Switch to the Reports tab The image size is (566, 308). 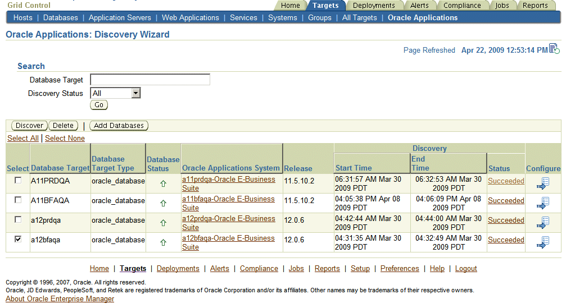pos(535,6)
